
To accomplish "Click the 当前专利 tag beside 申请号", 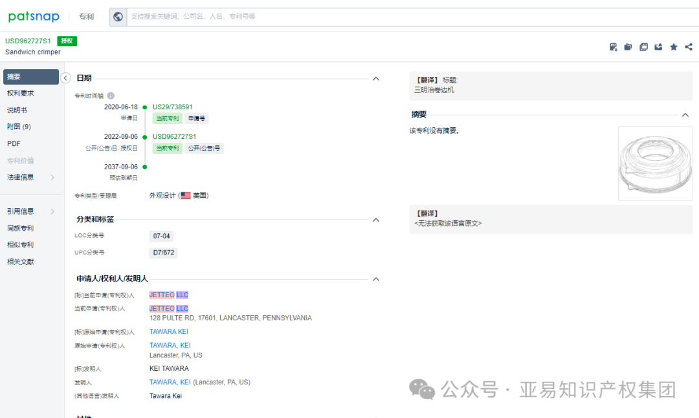I will [168, 118].
